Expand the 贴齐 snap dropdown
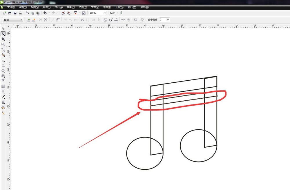 click(117, 13)
